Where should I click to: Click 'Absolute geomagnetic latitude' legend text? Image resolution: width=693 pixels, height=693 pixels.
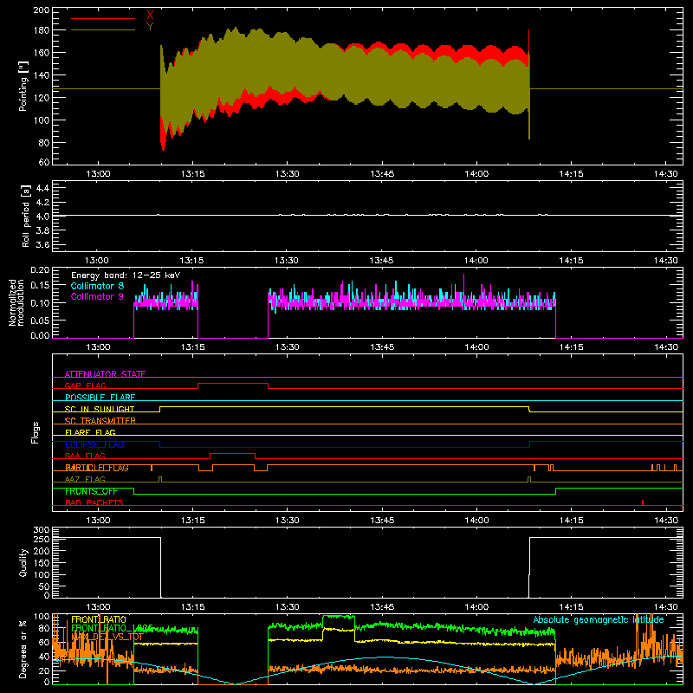pos(599,619)
